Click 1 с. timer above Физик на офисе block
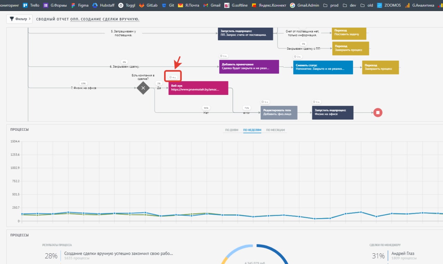443x264 pixels. click(x=316, y=102)
